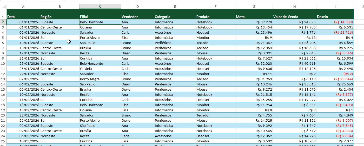Select the highlighted column C header
The image size is (364, 146).
pos(100,6)
